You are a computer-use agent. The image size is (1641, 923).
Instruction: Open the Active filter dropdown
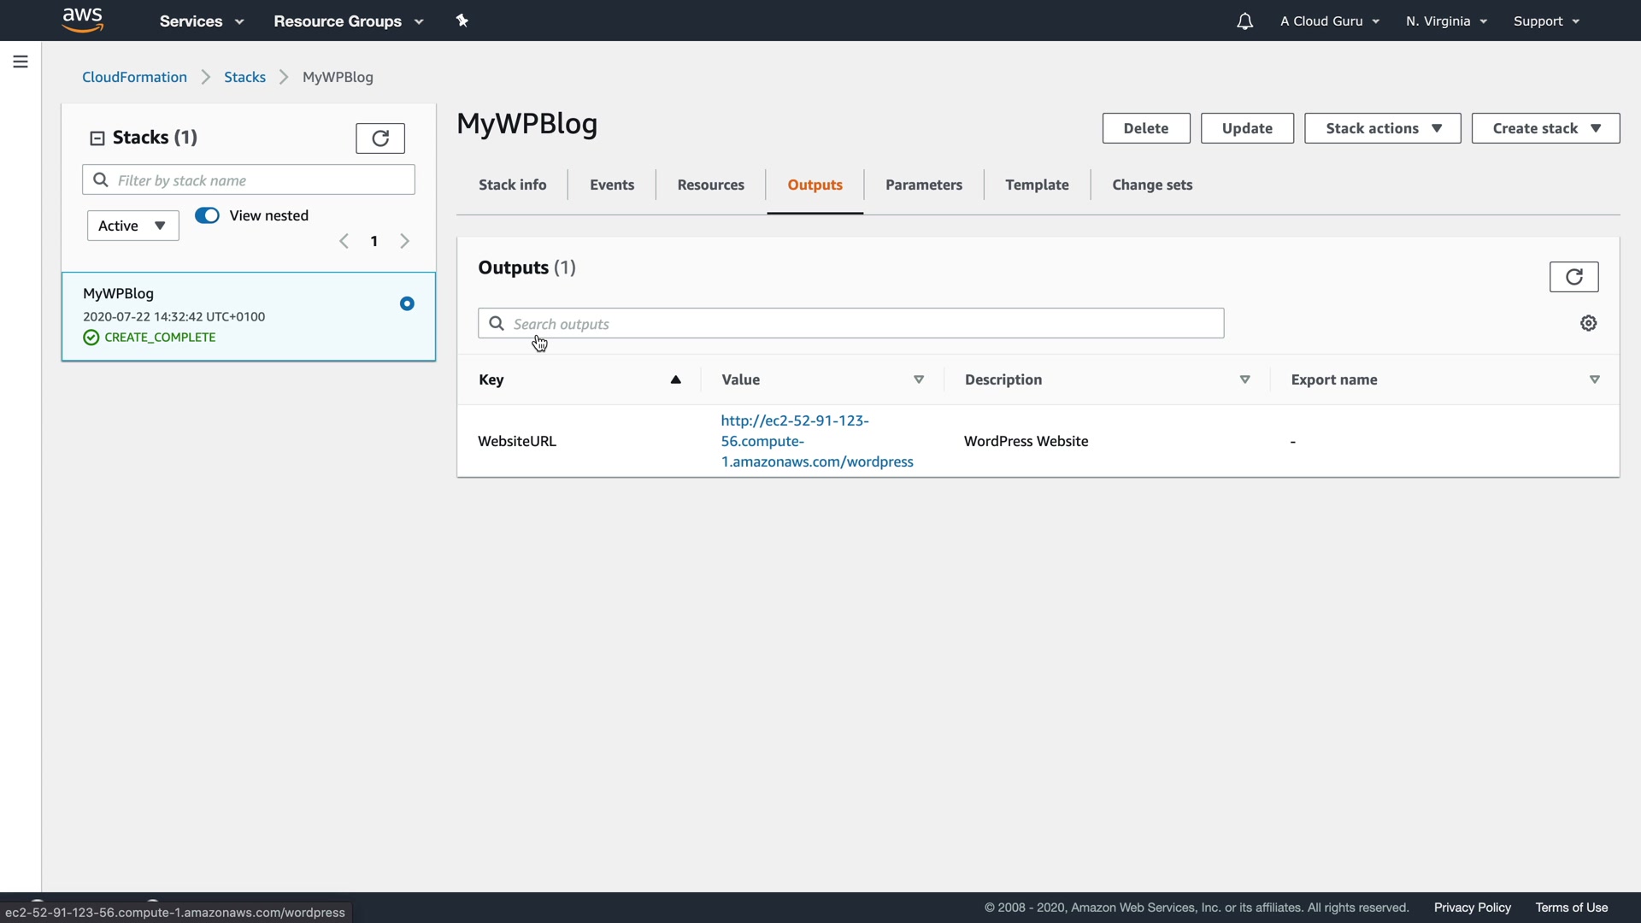point(132,226)
